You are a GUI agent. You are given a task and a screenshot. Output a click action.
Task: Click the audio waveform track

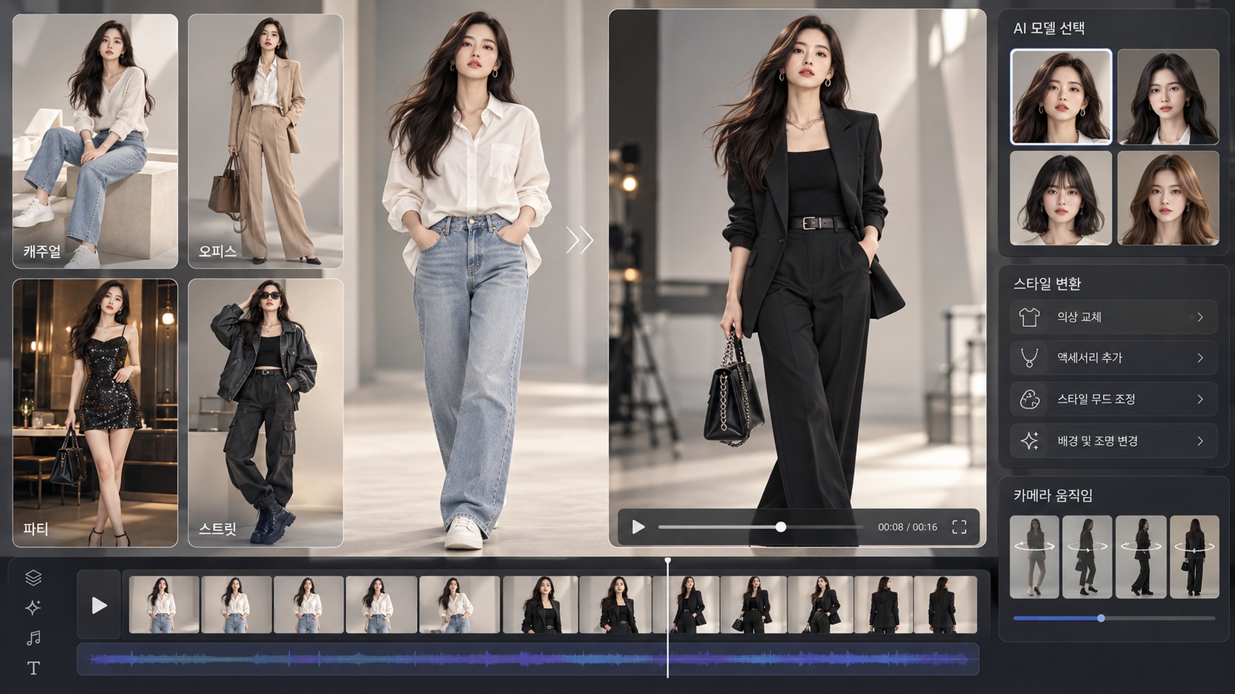528,659
